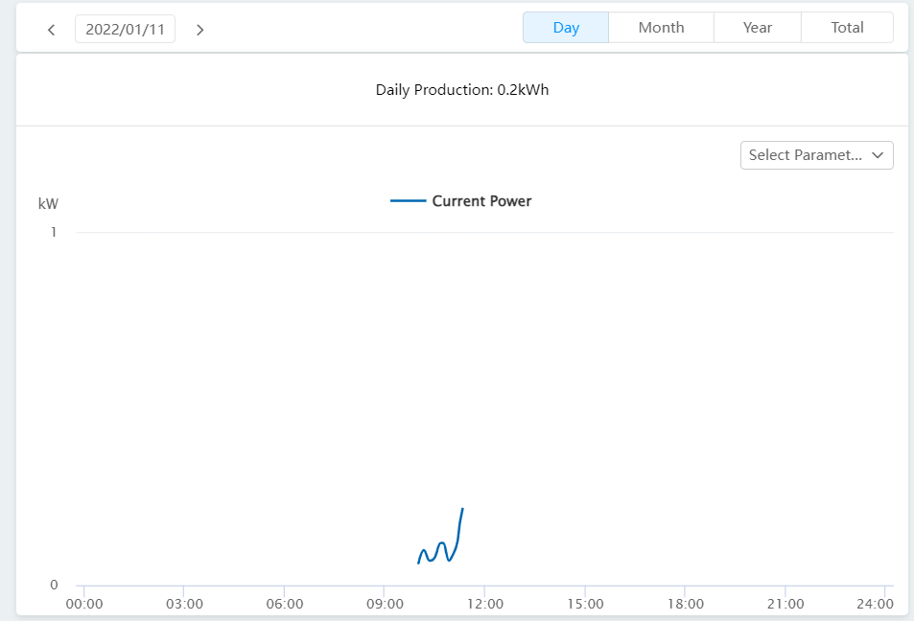
Task: Switch to the Month tab
Action: [661, 28]
